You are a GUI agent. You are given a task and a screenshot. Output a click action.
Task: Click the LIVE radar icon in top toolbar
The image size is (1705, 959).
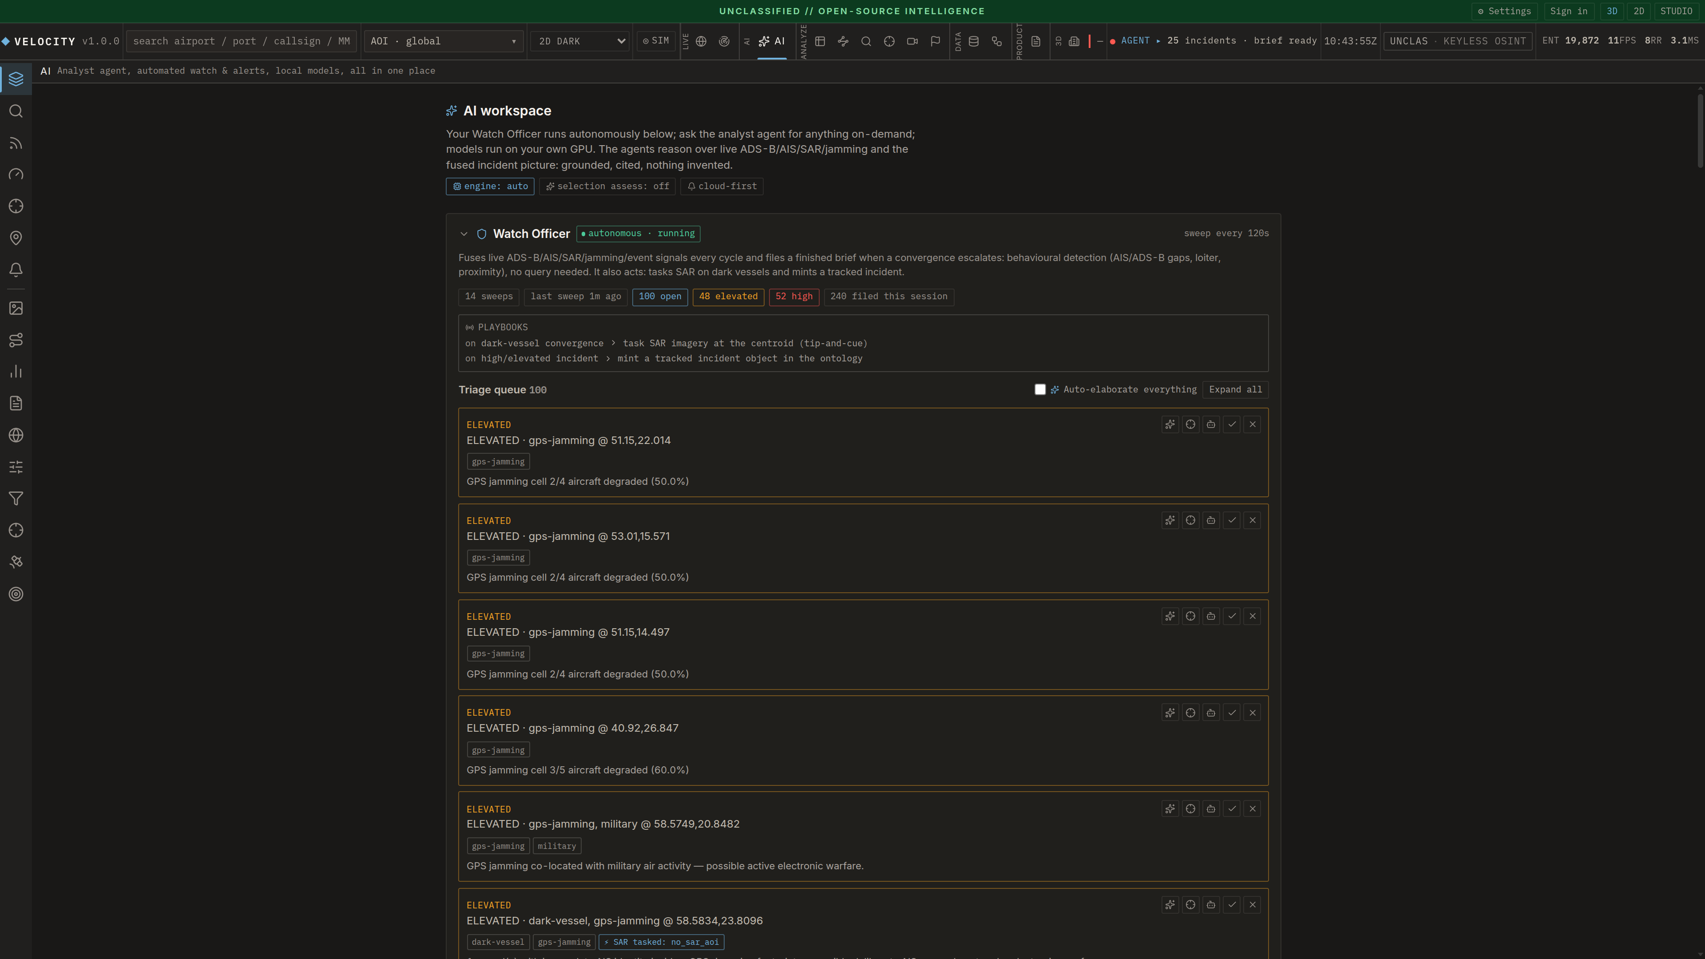click(x=724, y=41)
